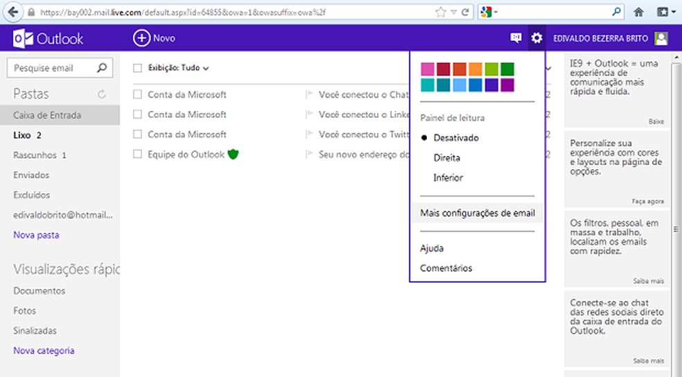
Task: Create a category via Nova categoria
Action: tap(44, 351)
